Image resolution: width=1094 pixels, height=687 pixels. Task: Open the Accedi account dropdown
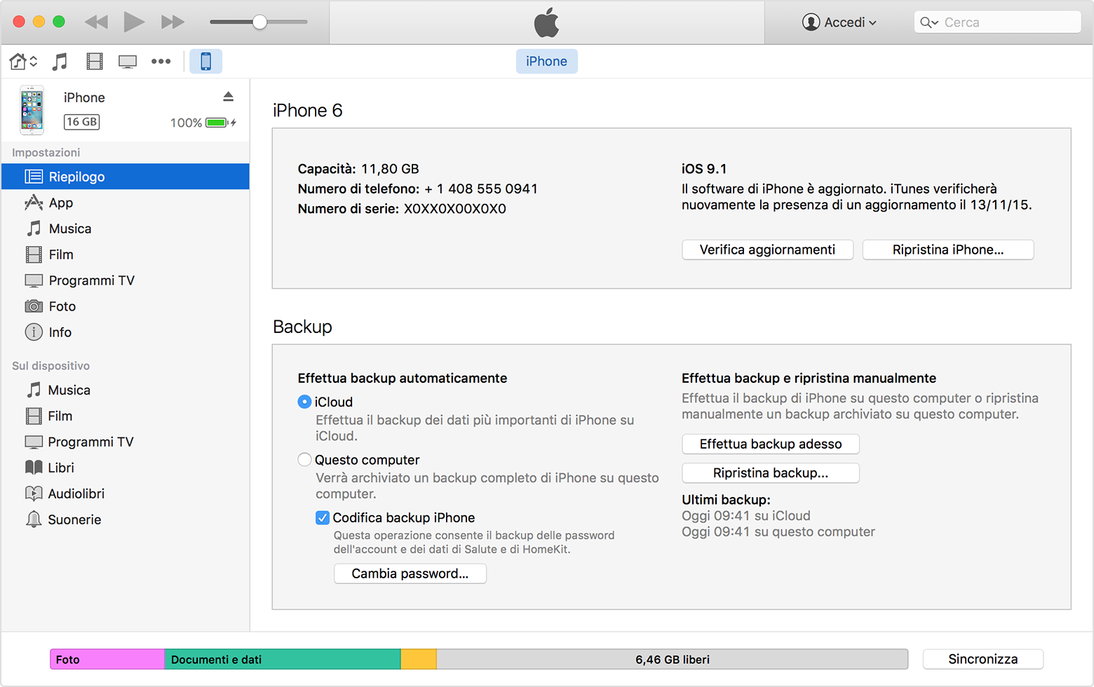point(839,22)
